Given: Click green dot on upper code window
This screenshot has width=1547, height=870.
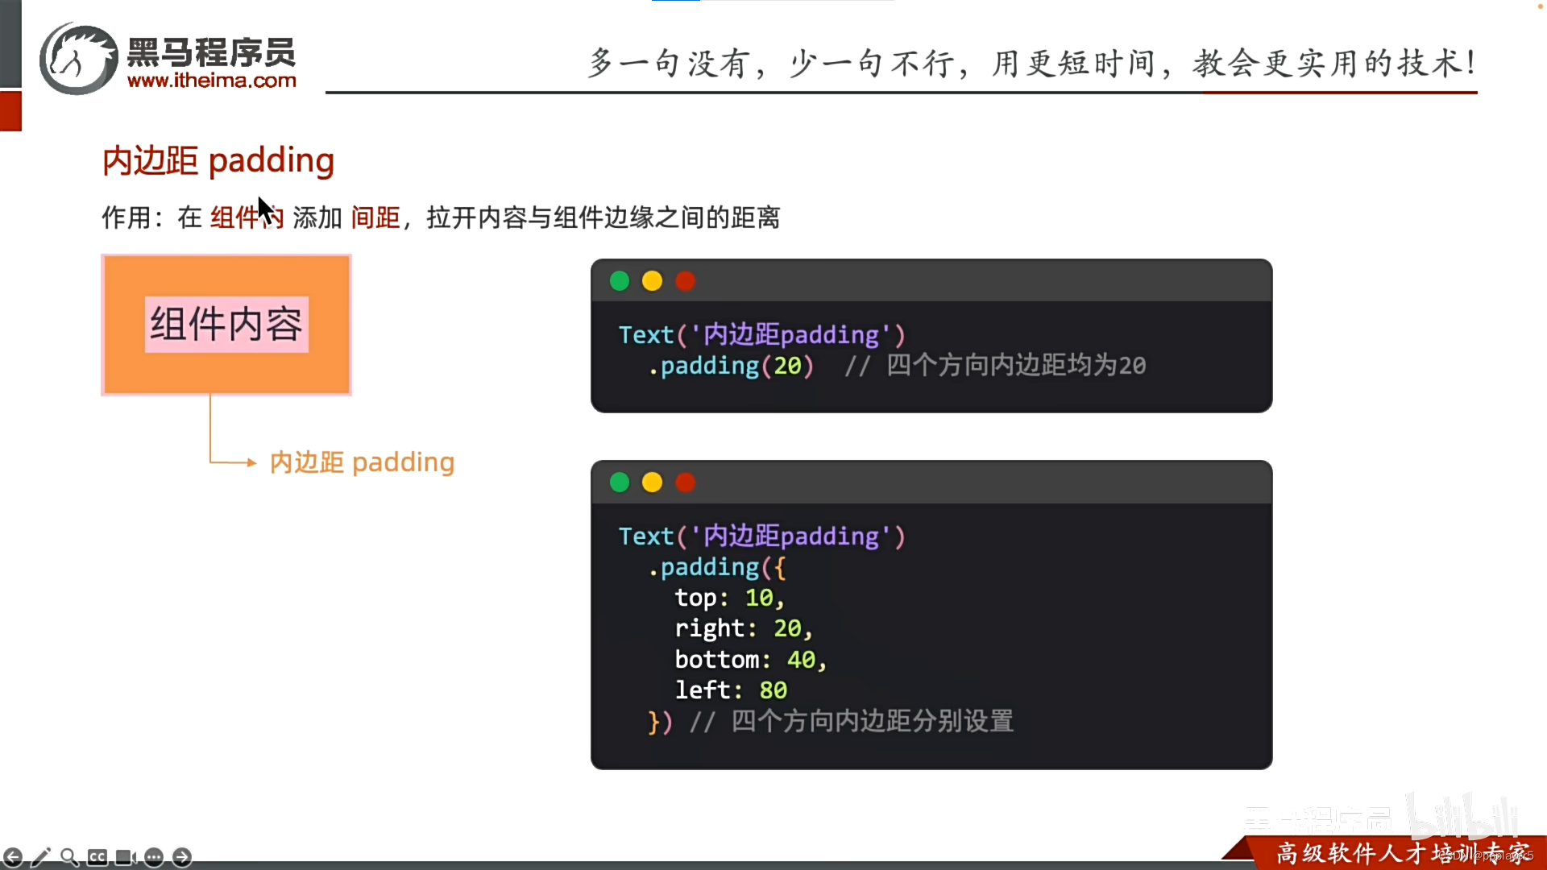Looking at the screenshot, I should pos(620,281).
